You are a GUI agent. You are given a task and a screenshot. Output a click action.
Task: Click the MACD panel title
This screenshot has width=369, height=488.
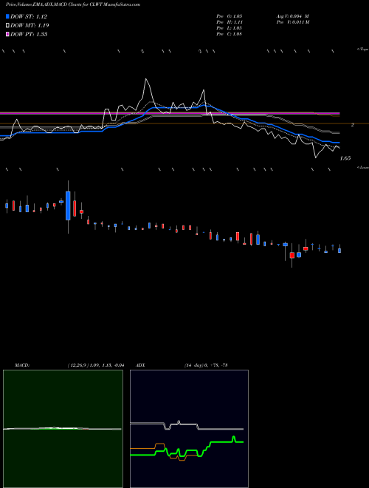click(22, 365)
